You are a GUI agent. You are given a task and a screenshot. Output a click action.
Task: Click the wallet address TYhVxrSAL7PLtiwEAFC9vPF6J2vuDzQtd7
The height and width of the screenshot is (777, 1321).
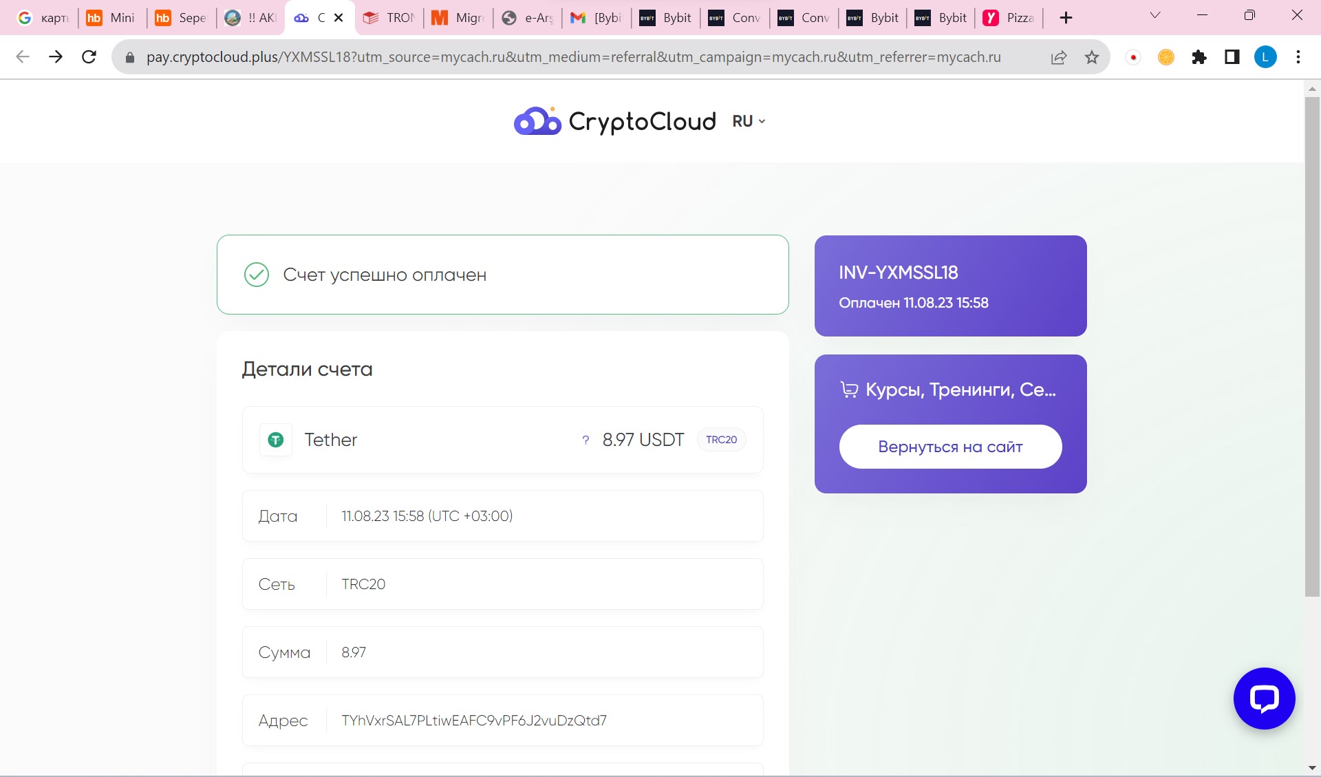(474, 721)
